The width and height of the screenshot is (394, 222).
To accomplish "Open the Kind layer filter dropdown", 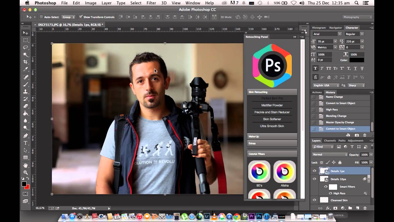I will click(x=323, y=147).
